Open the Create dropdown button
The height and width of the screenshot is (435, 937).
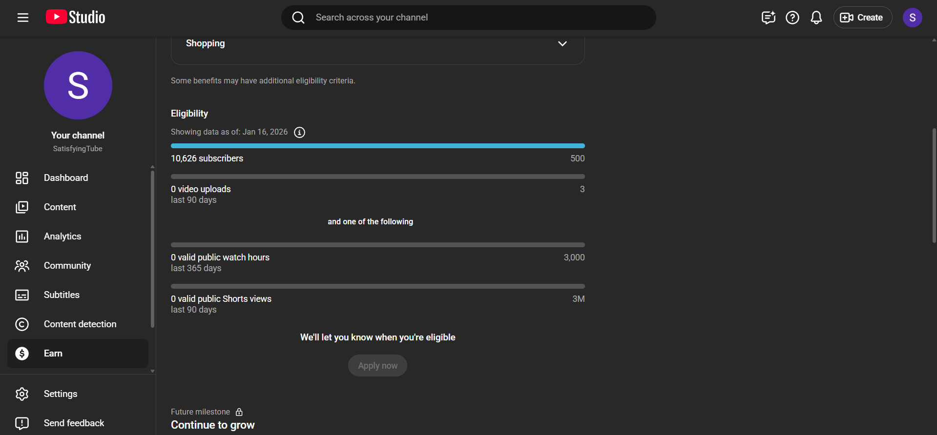coord(862,18)
